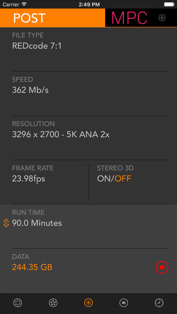Open settings with the gear icon
Viewport: 177px width, 314px height.
[x=162, y=18]
